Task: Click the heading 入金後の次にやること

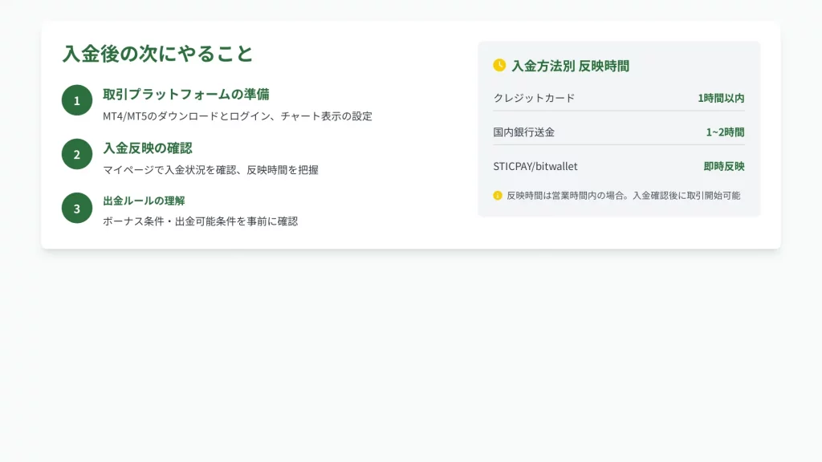Action: tap(158, 54)
